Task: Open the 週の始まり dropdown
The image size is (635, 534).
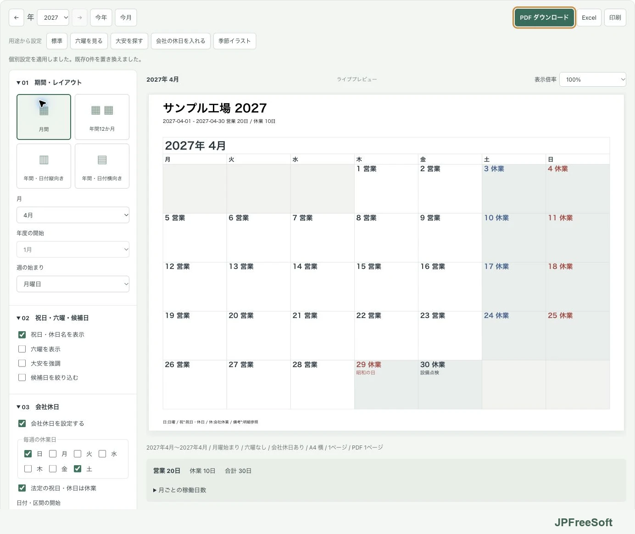Action: coord(73,284)
